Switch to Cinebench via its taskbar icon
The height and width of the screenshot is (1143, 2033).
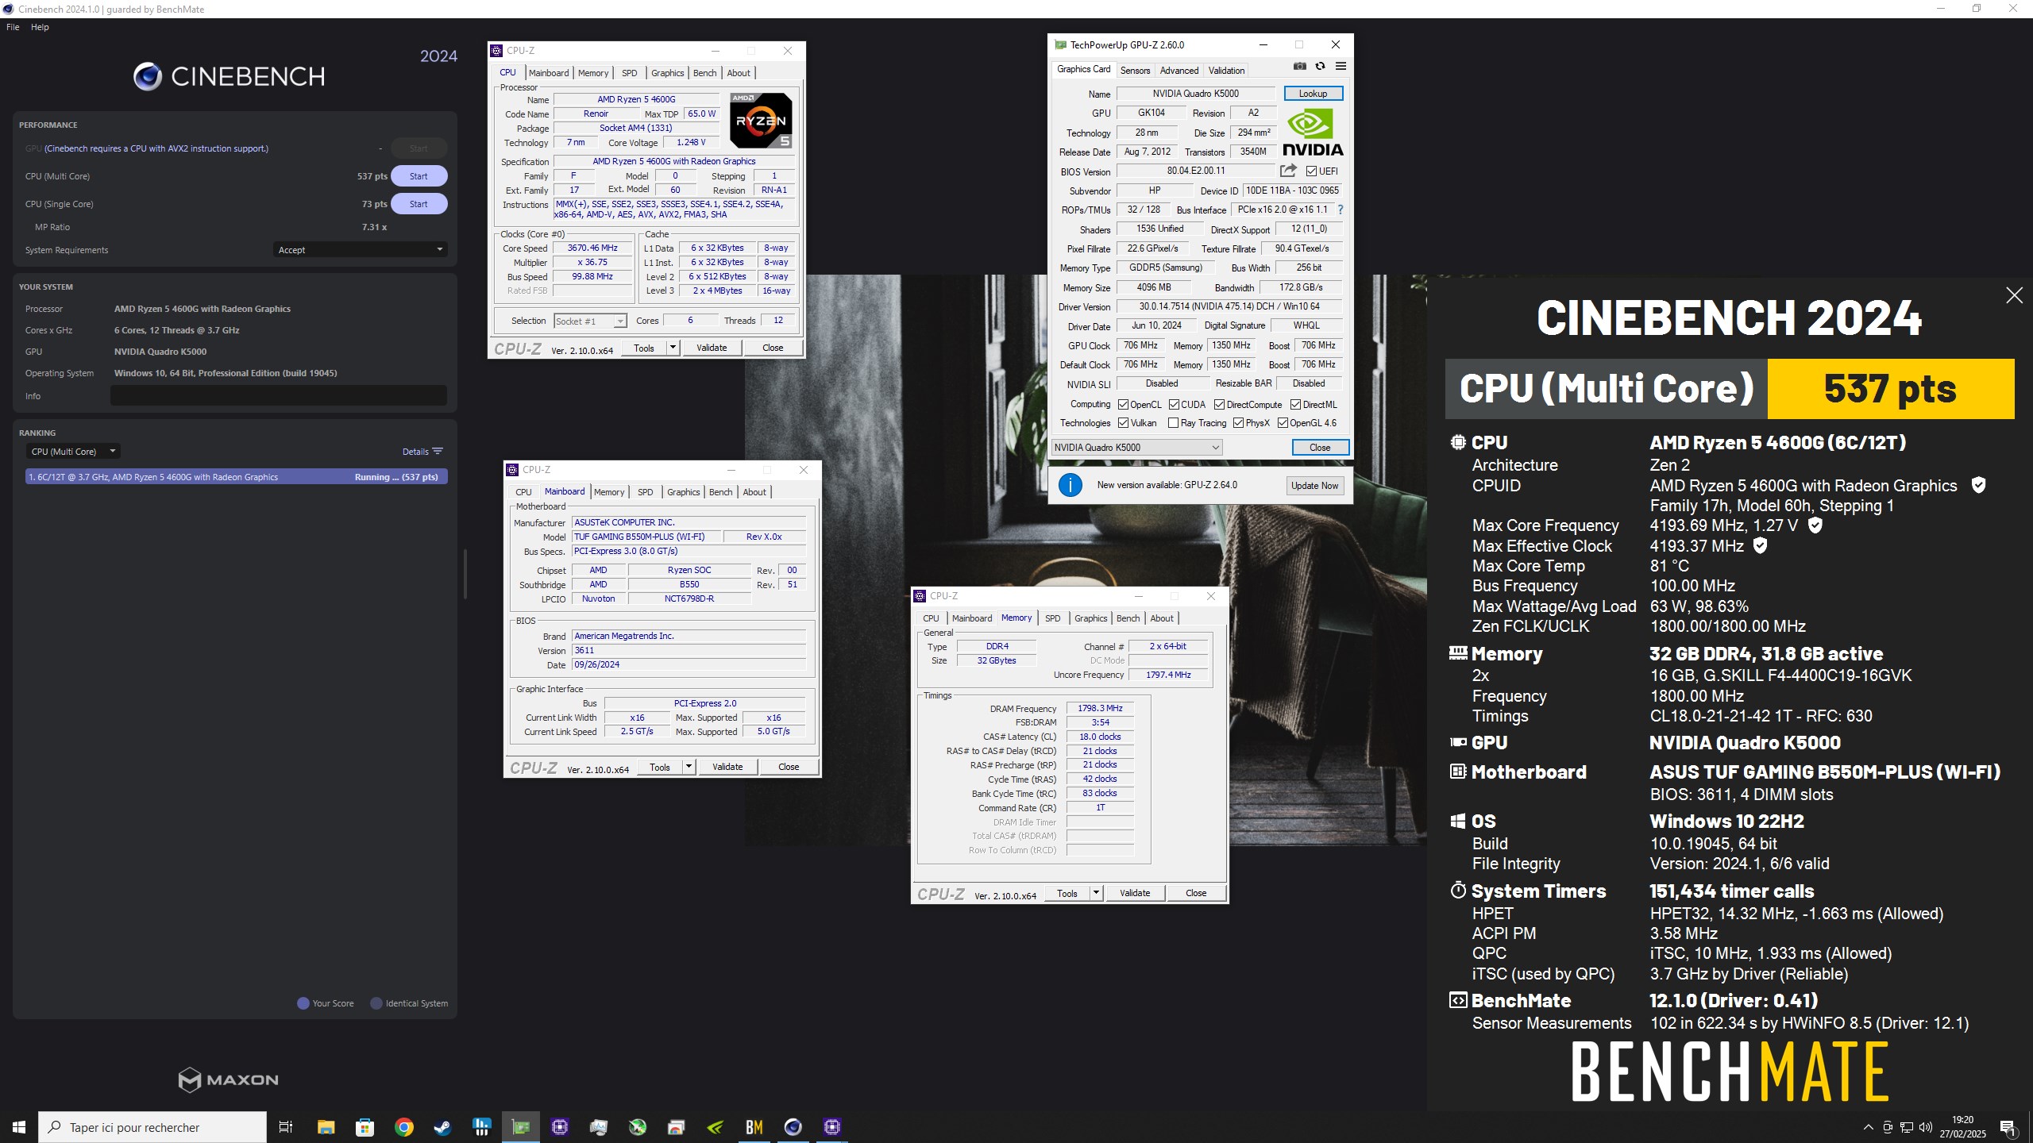tap(793, 1127)
